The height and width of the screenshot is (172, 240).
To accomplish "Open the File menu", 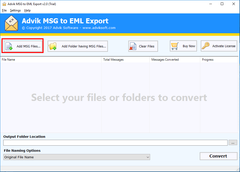I will [x=4, y=10].
